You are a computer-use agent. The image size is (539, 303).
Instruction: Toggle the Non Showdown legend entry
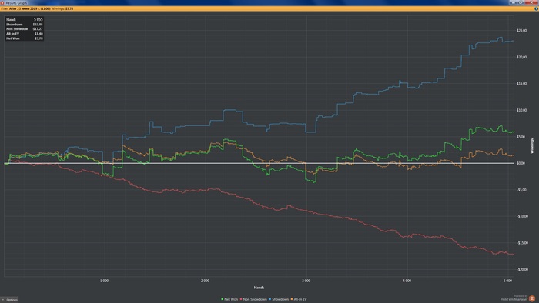[253, 299]
